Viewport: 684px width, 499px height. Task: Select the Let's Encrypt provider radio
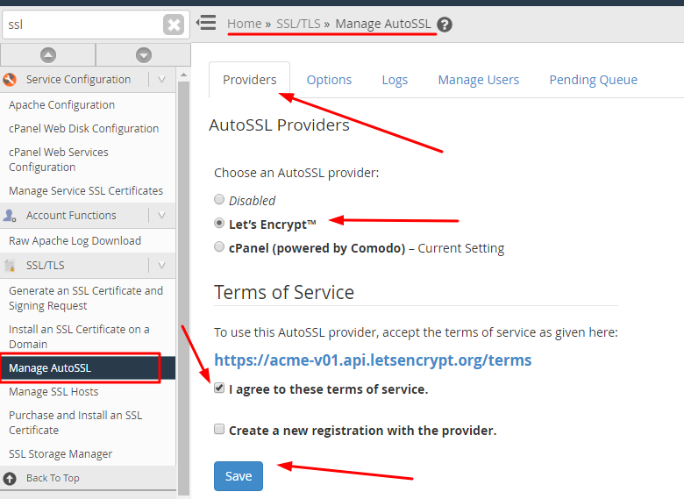219,224
